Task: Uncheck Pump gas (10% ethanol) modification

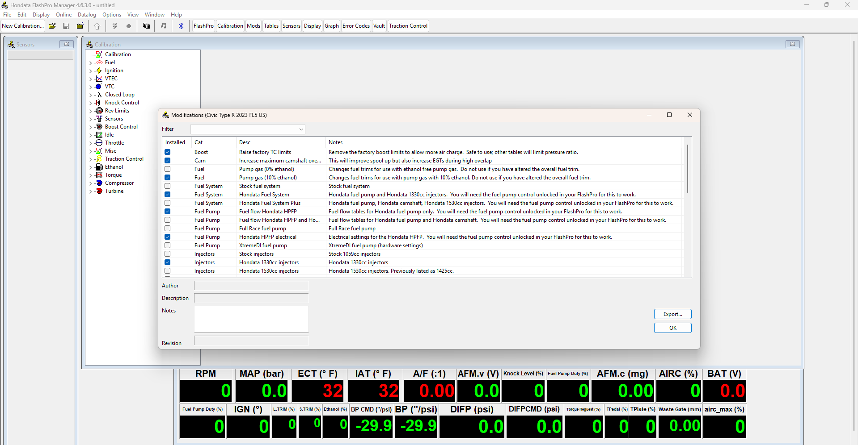Action: point(168,178)
